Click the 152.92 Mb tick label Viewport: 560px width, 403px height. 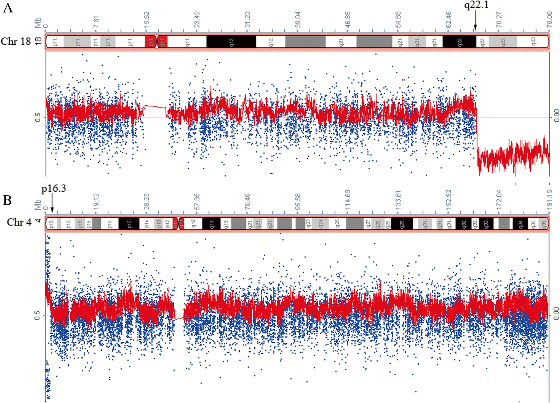click(x=449, y=199)
